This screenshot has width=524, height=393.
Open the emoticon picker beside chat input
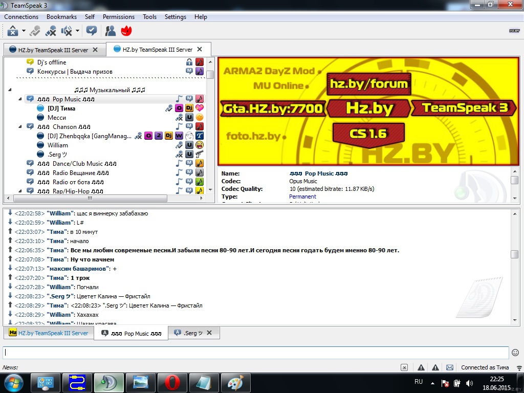tap(515, 353)
